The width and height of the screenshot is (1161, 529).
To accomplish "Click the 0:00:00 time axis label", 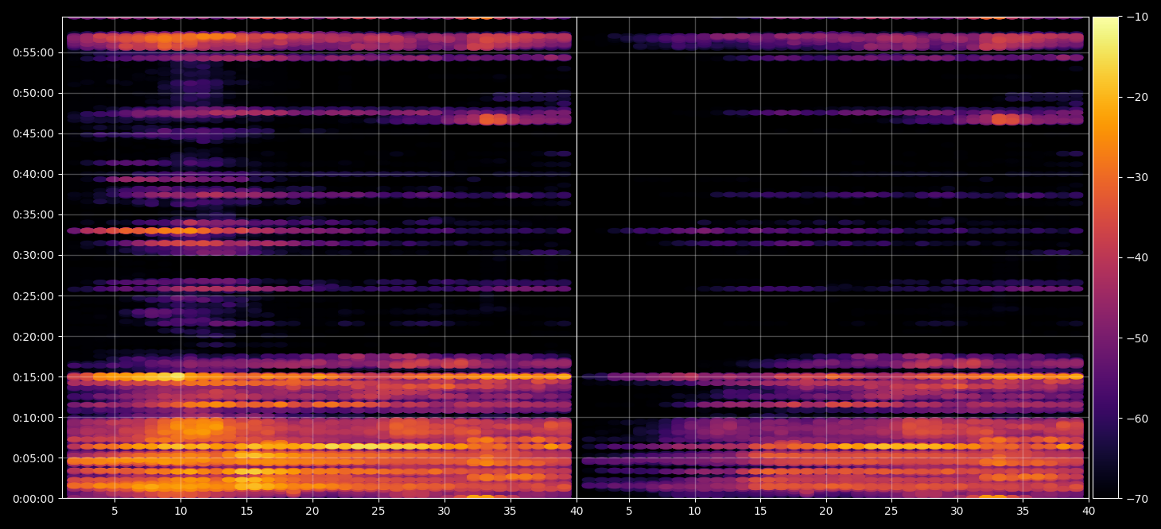I will (x=33, y=499).
